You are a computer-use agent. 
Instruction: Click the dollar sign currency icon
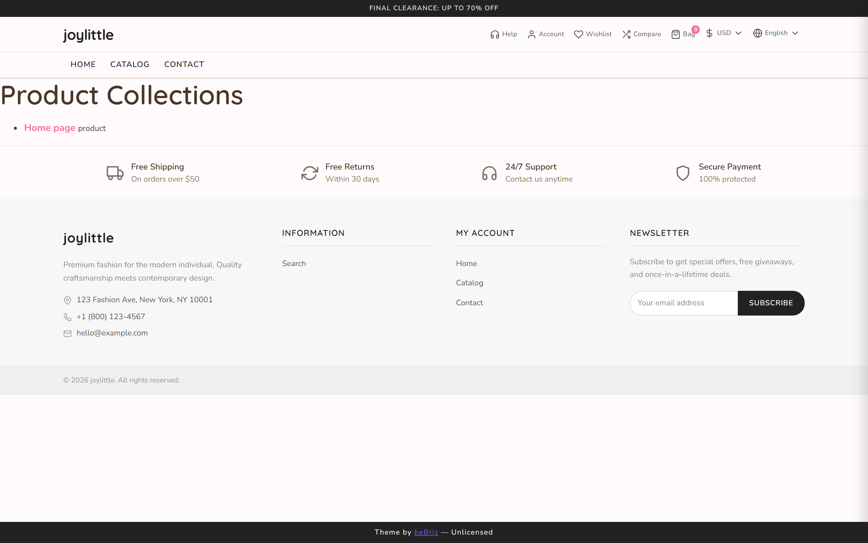[x=709, y=33]
